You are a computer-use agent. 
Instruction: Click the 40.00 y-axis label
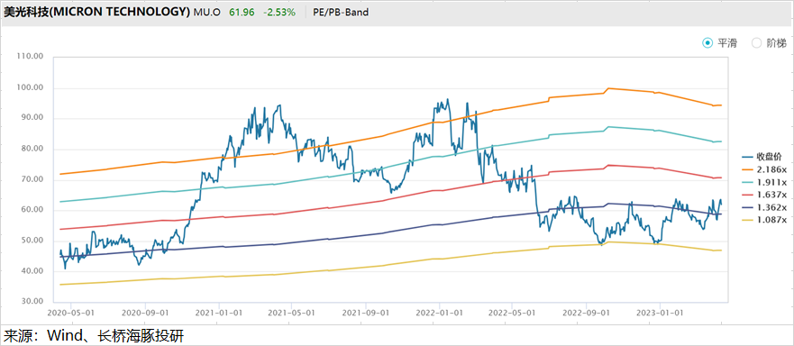tap(32, 271)
